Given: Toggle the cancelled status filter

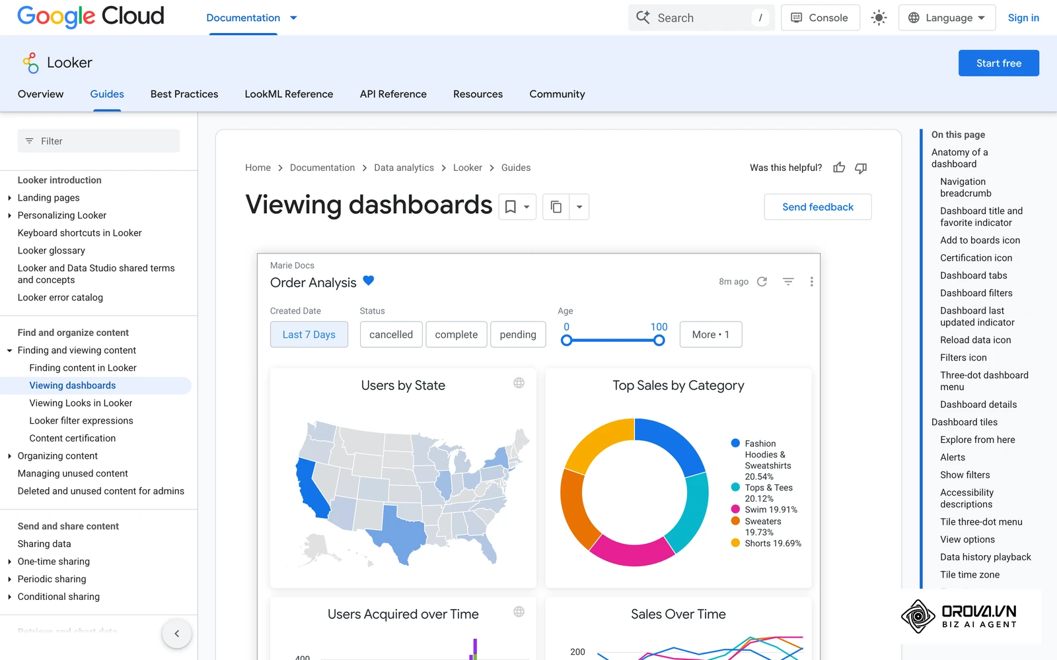Looking at the screenshot, I should 391,335.
